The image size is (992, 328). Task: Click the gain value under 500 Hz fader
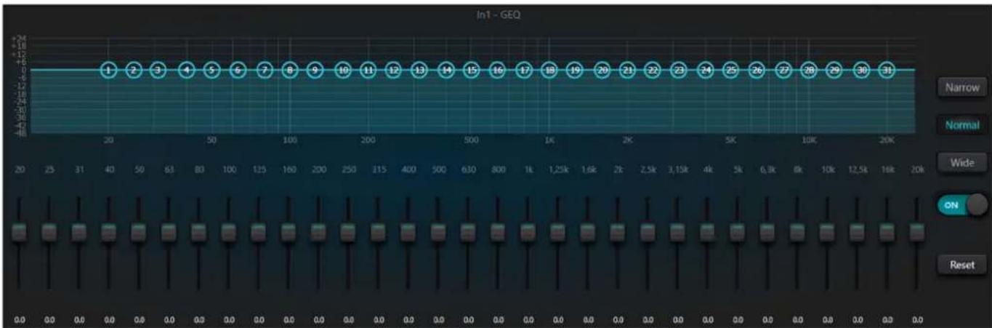tap(438, 319)
